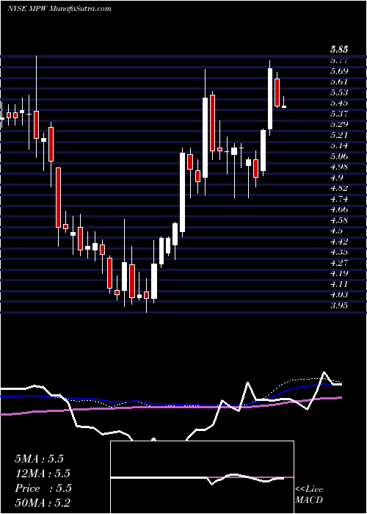367x514 pixels.
Task: Click the 4.82 price axis label
Action: [339, 188]
